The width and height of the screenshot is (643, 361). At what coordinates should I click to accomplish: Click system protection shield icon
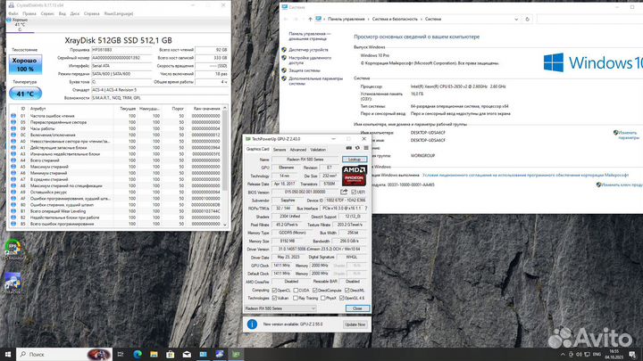pos(284,70)
